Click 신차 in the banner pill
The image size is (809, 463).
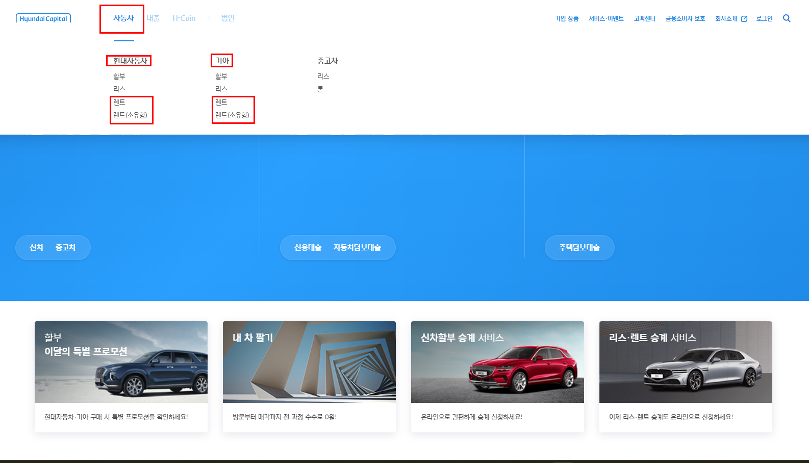tap(37, 248)
